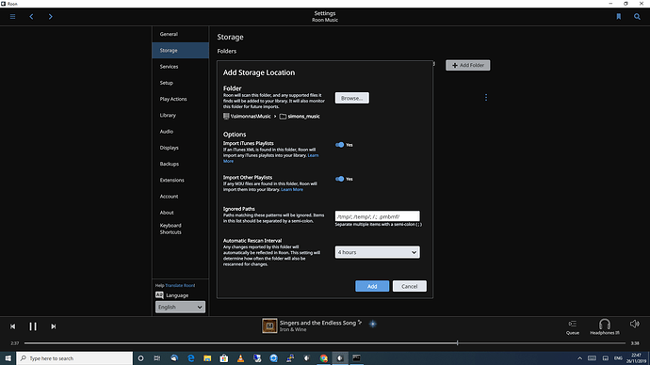The height and width of the screenshot is (365, 650).
Task: Click the Add Folder button
Action: (x=468, y=65)
